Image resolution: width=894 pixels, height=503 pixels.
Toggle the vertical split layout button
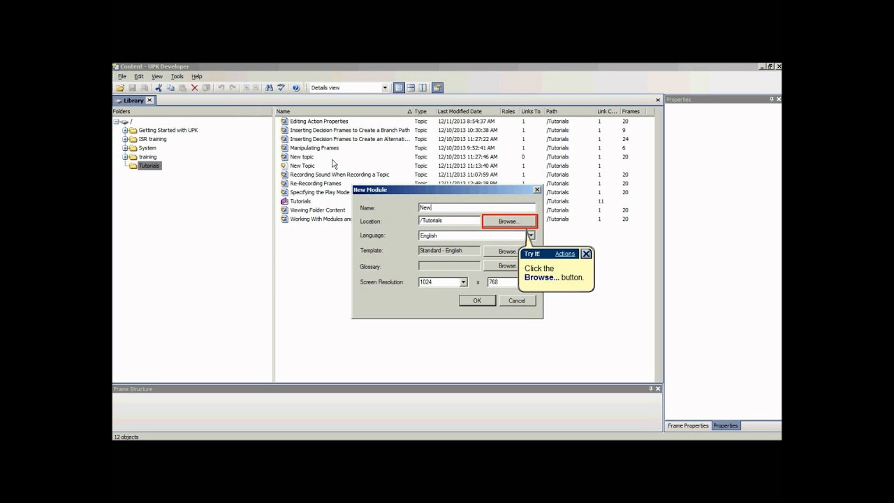[x=423, y=88]
